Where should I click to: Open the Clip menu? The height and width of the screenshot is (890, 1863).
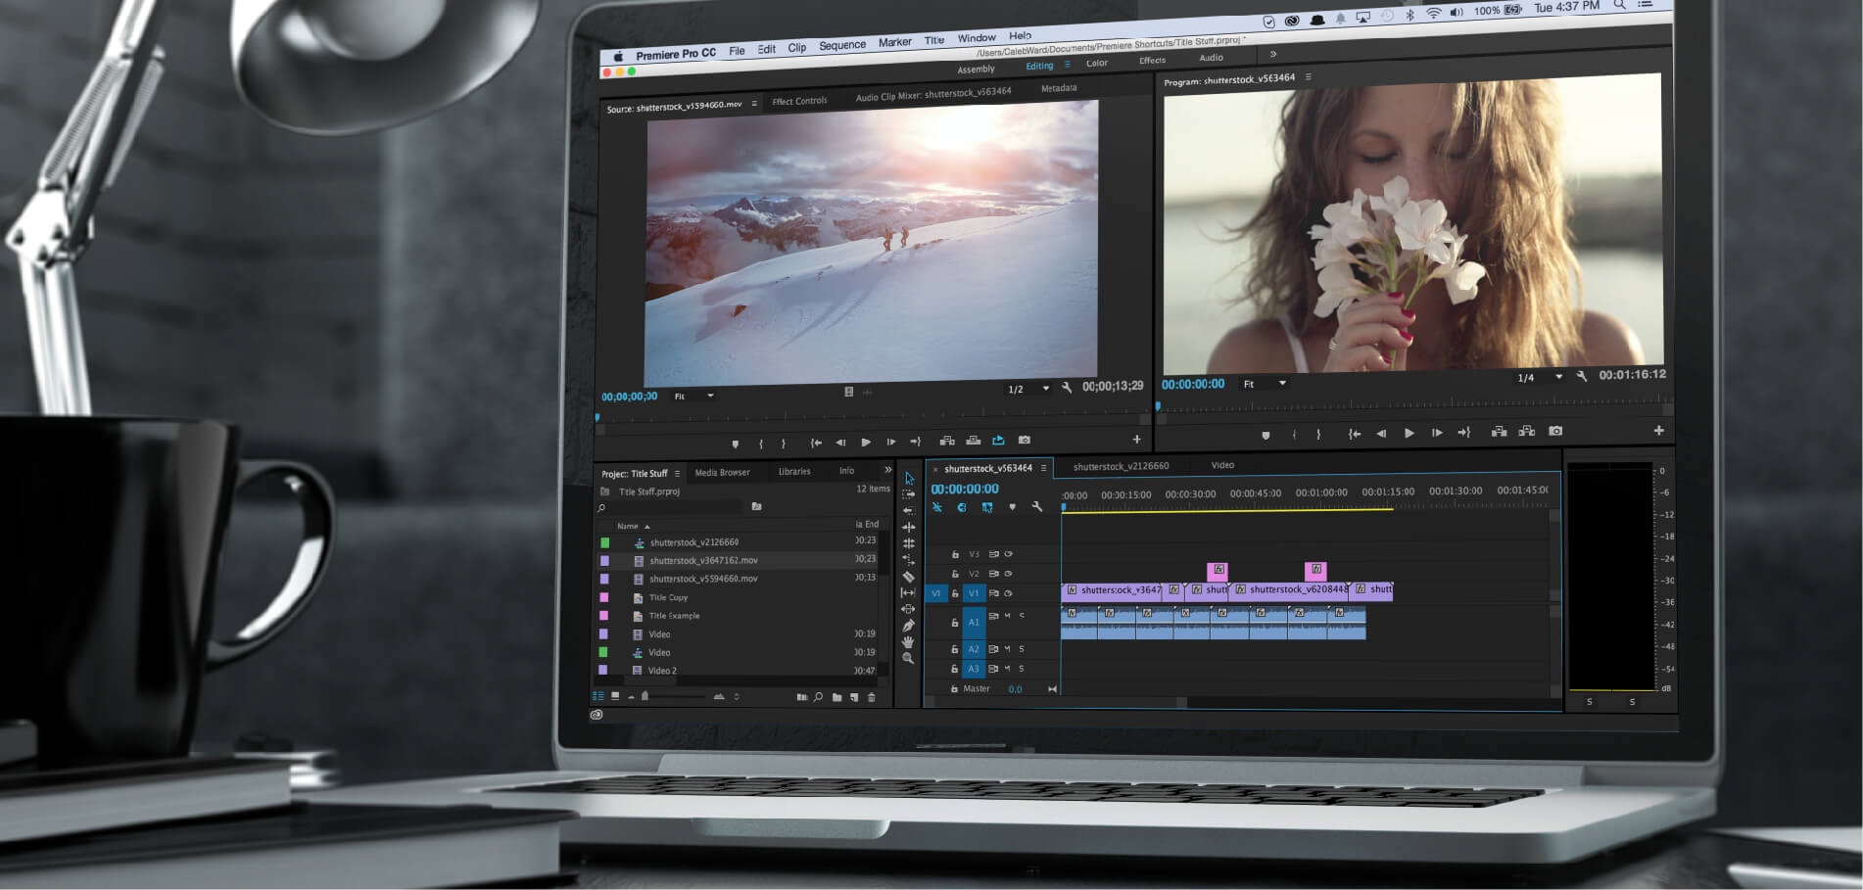(x=797, y=47)
